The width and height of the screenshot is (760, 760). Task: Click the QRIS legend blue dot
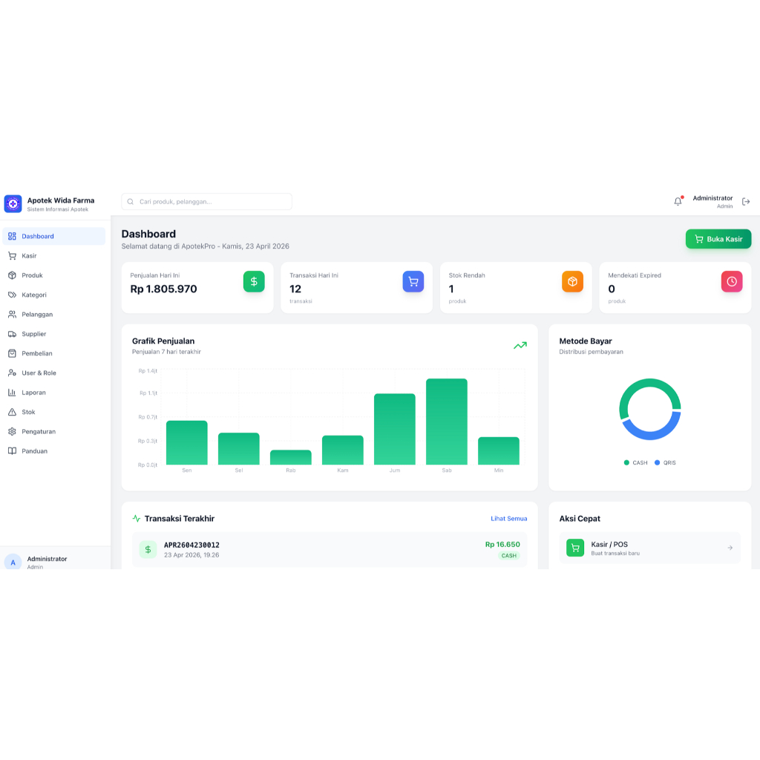pyautogui.click(x=658, y=462)
